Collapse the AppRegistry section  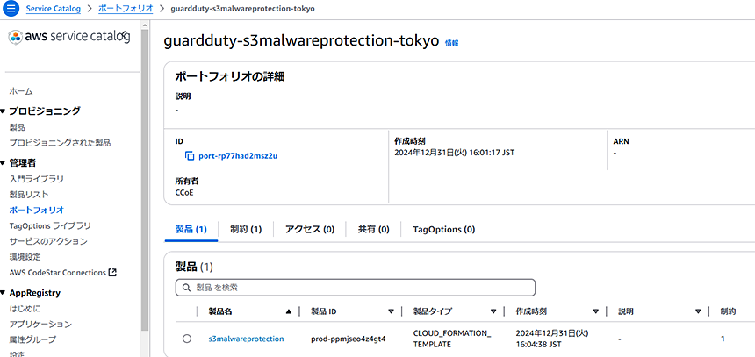pos(3,292)
